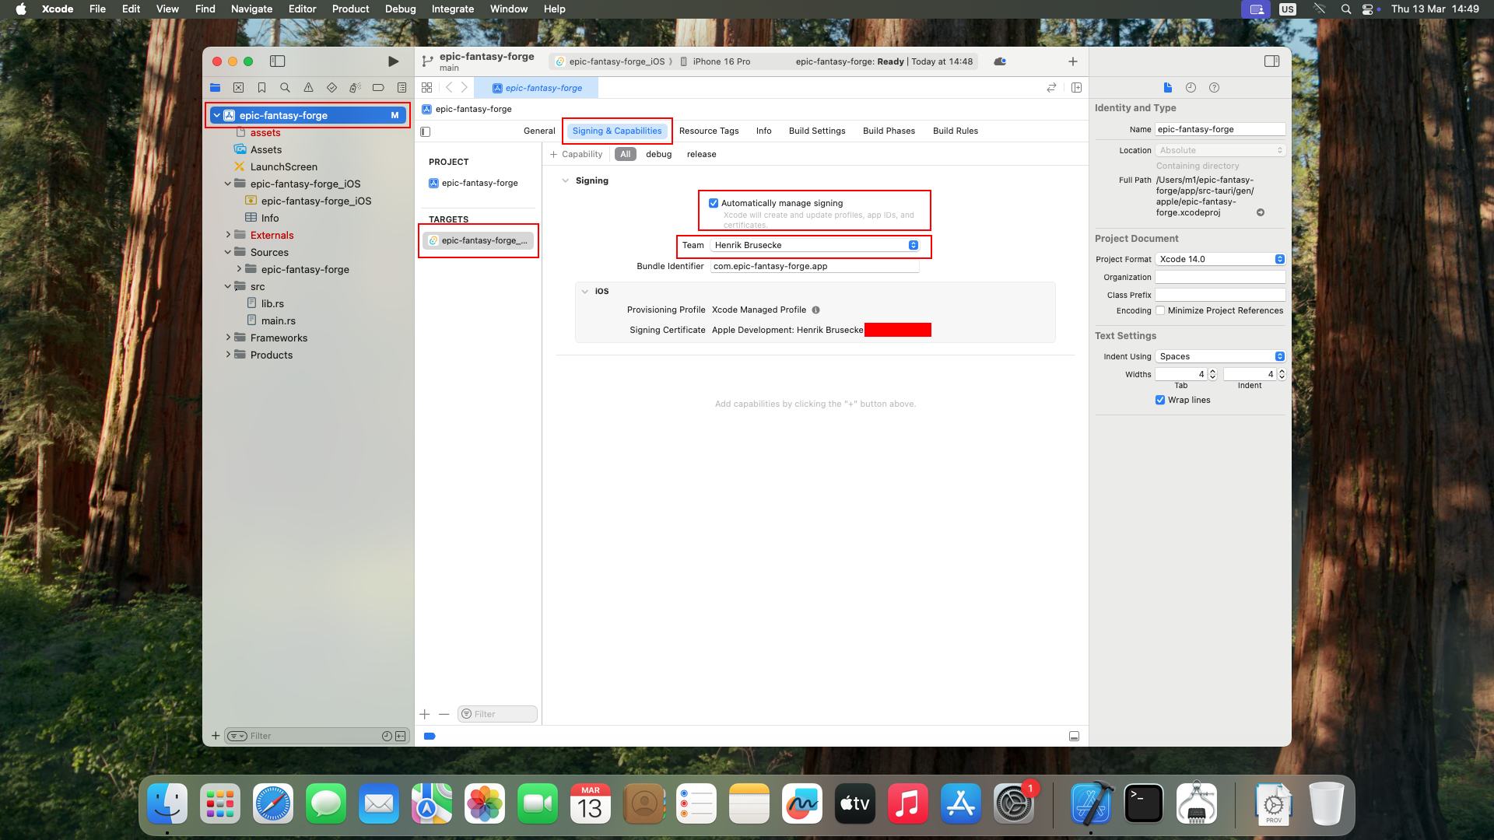Open the Project Format dropdown
The width and height of the screenshot is (1494, 840).
(1220, 259)
